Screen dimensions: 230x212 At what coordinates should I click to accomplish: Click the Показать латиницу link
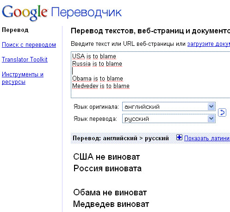[x=207, y=138]
